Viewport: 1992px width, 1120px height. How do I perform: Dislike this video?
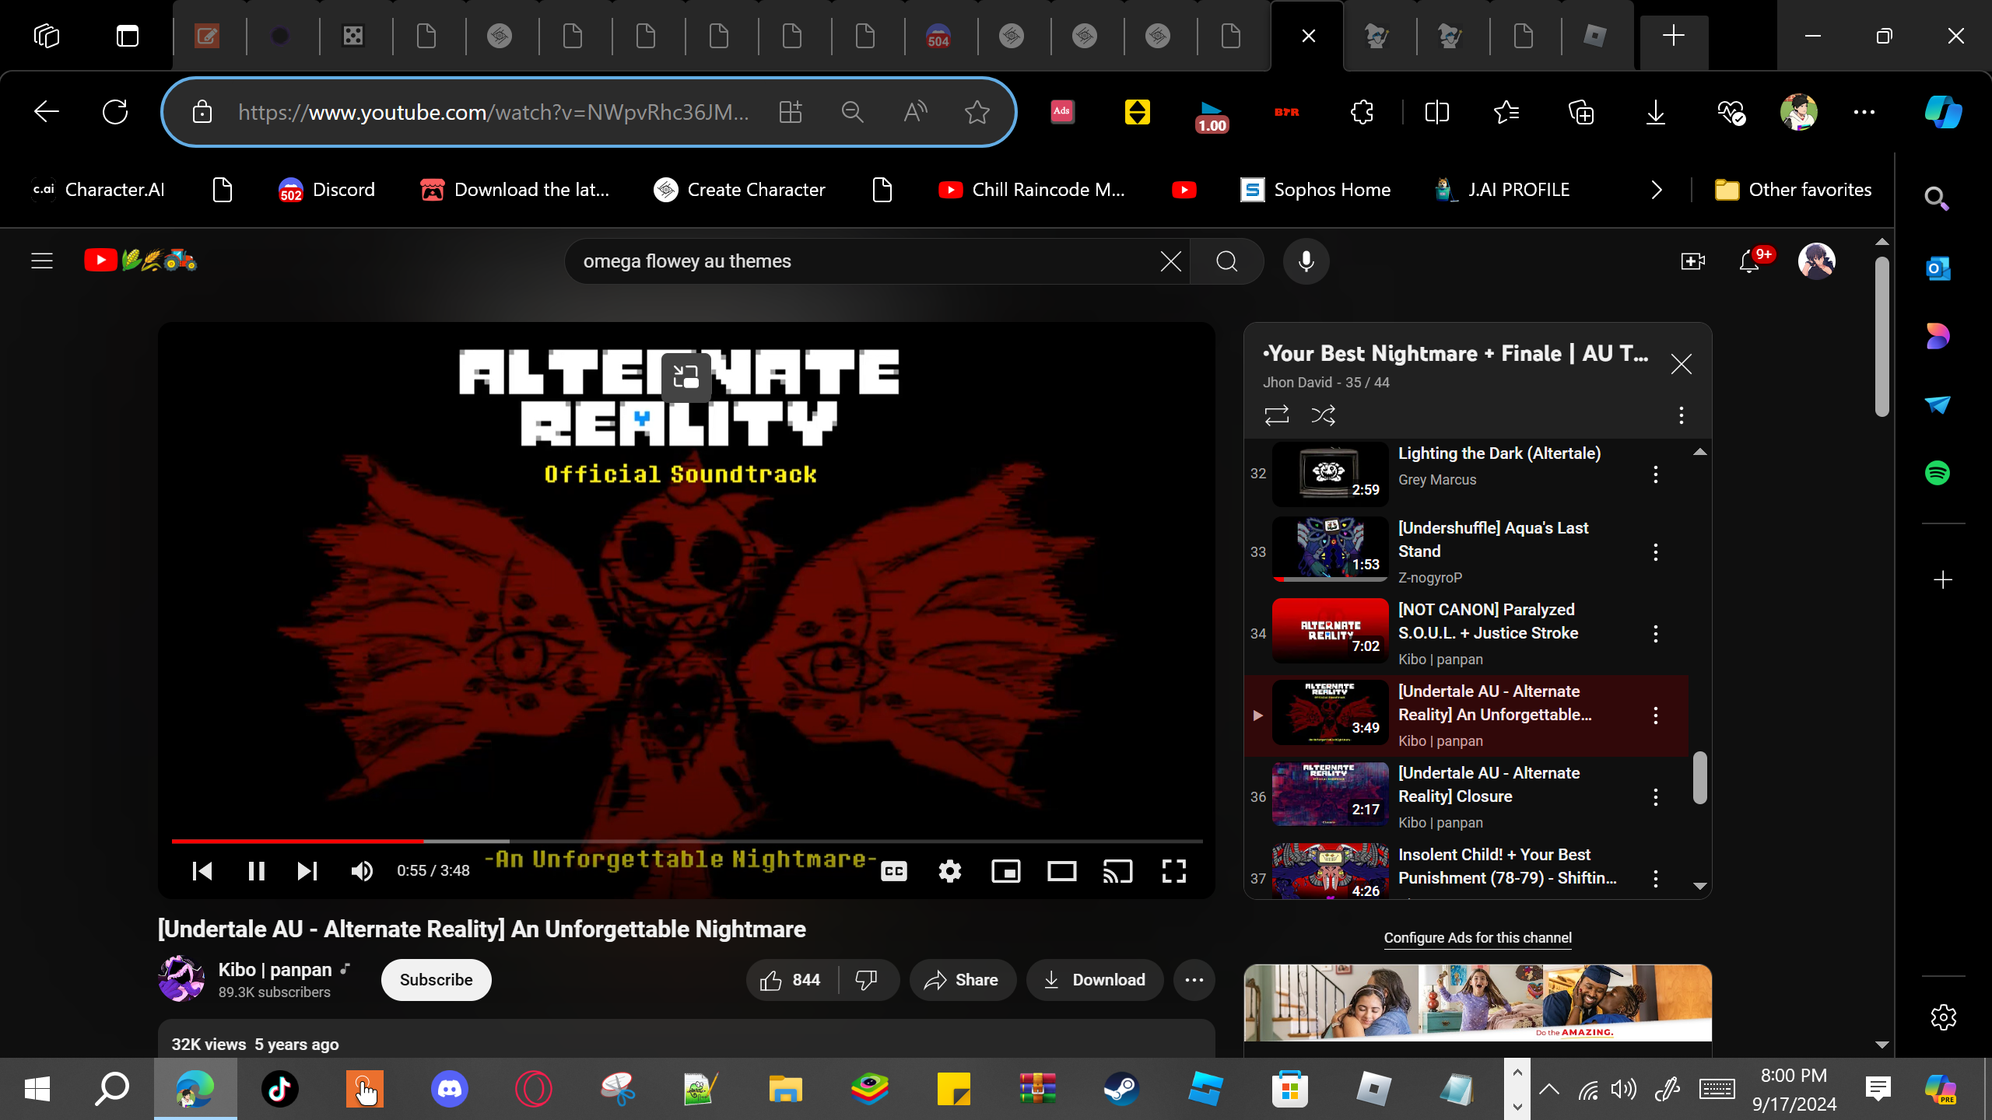[866, 980]
